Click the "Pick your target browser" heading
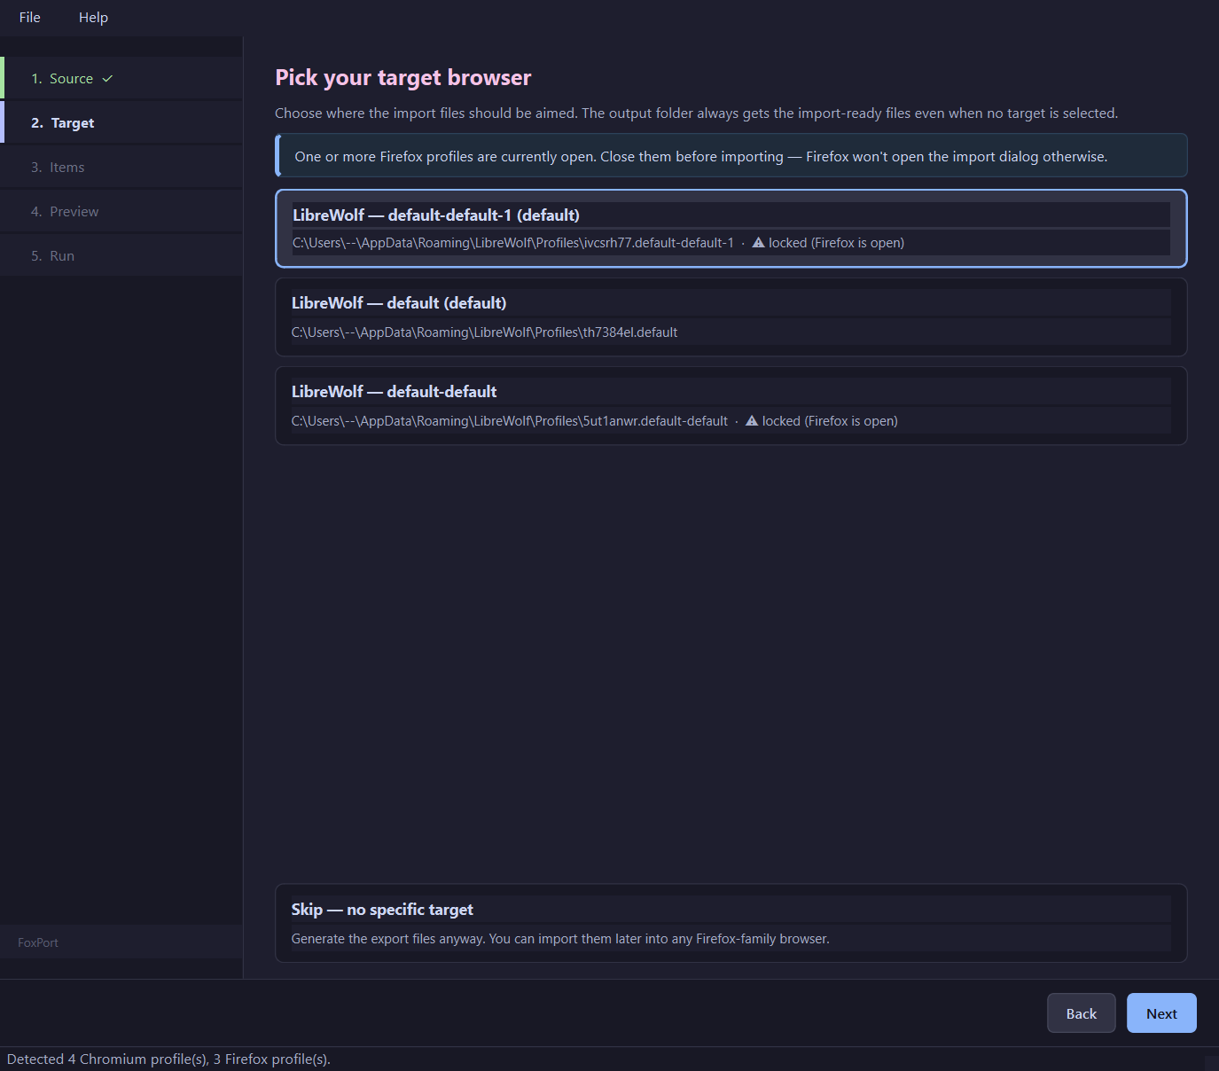 (x=403, y=78)
